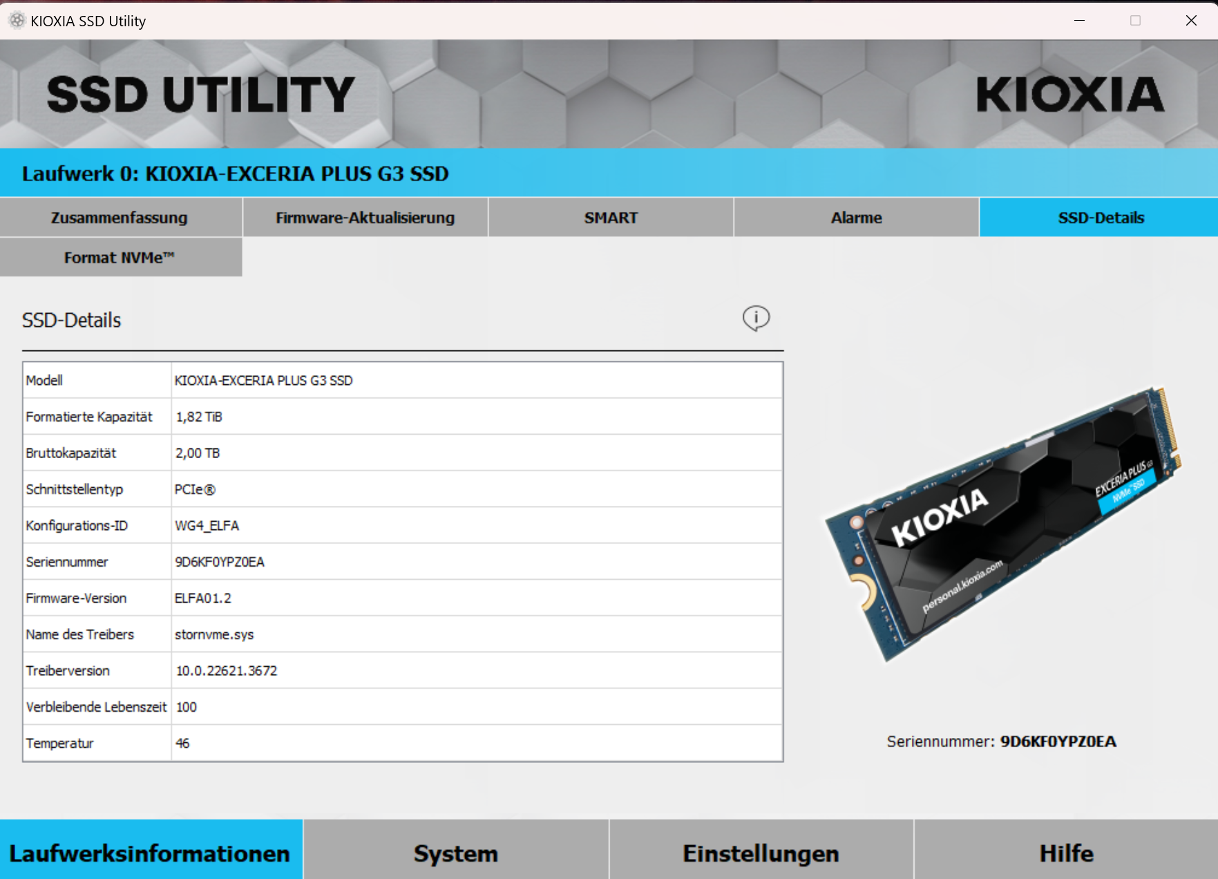
Task: Go to the Alarme tab
Action: (x=856, y=218)
